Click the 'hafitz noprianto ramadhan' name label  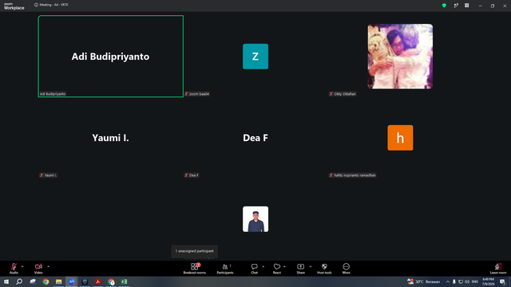[352, 175]
